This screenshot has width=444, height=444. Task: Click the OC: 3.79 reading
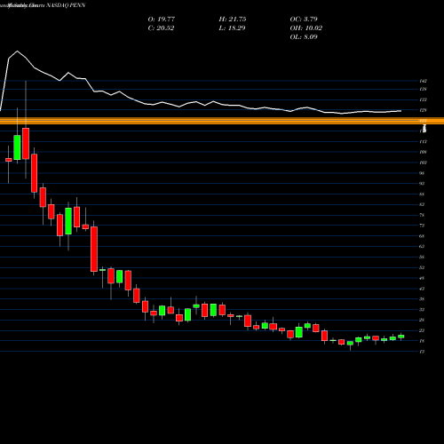304,20
